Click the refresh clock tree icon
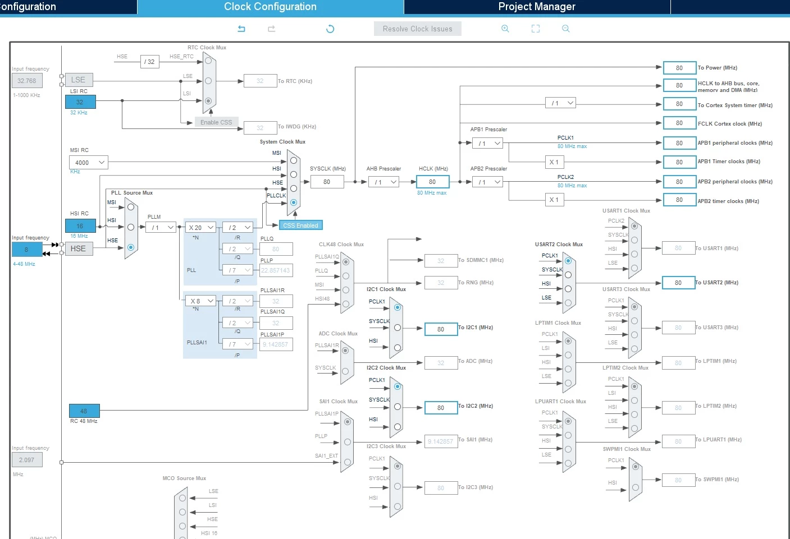This screenshot has height=539, width=790. [330, 29]
